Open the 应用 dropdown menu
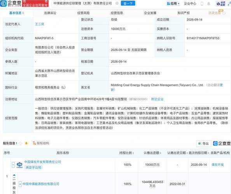The height and width of the screenshot is (194, 231). tap(173, 3)
